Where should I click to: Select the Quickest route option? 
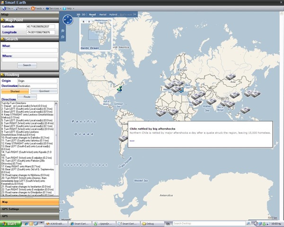(44, 91)
